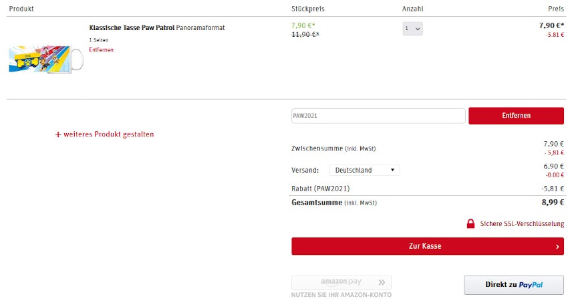Screen dimensions: 568x301
Task: Click Sichere SSL-Verschlüsselung text
Action: click(x=522, y=224)
